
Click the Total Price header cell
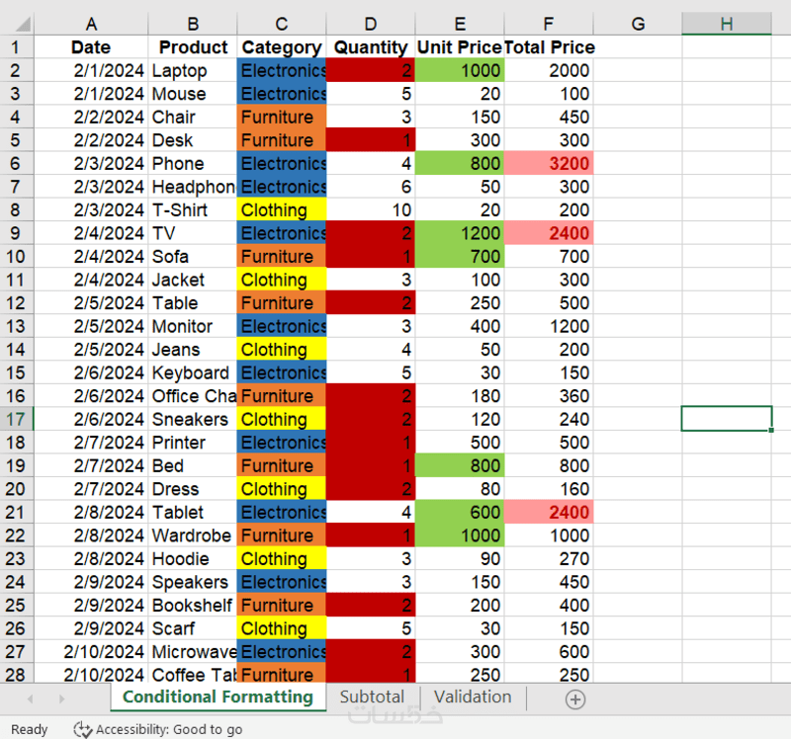(x=549, y=46)
